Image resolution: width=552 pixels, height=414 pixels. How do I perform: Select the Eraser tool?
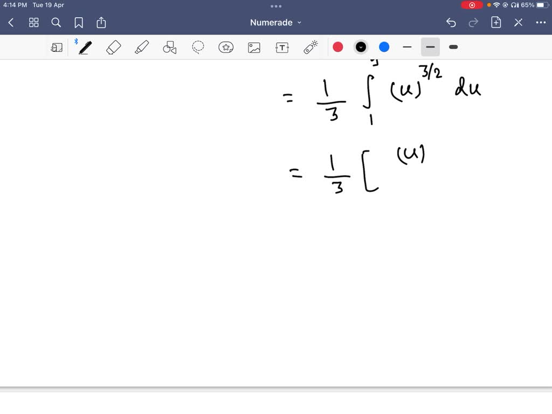tap(114, 47)
